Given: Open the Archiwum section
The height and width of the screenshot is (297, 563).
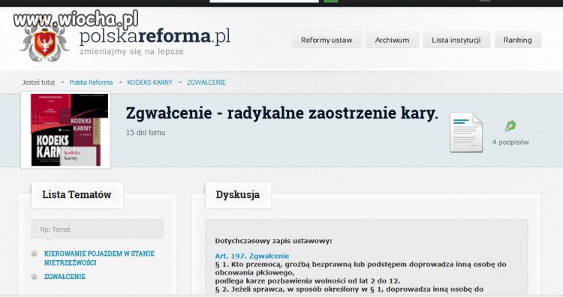Looking at the screenshot, I should (392, 40).
